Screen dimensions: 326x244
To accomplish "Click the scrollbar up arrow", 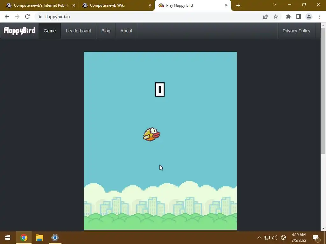I will 323,25.
